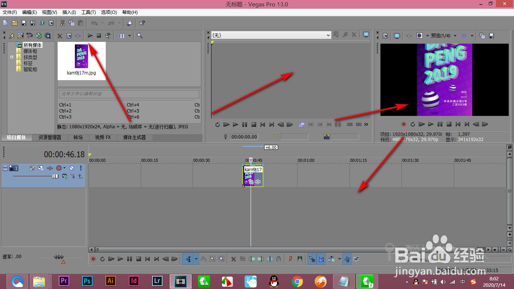Select normal edit tool
The image size is (514, 289).
[189, 259]
